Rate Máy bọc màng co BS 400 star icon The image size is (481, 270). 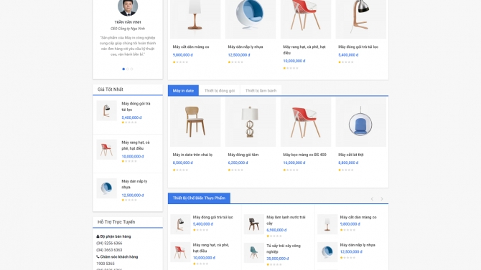coord(284,170)
